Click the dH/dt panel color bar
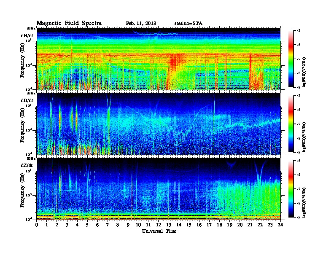Image resolution: width=334 pixels, height=258 pixels. coord(291,59)
